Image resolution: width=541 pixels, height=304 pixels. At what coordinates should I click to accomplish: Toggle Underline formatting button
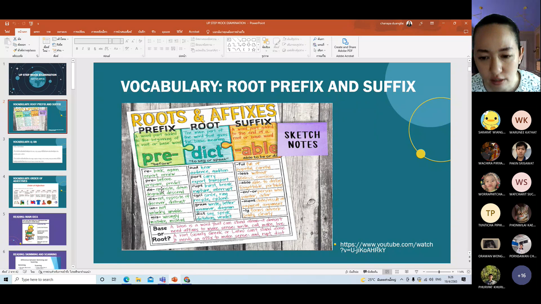coord(89,49)
